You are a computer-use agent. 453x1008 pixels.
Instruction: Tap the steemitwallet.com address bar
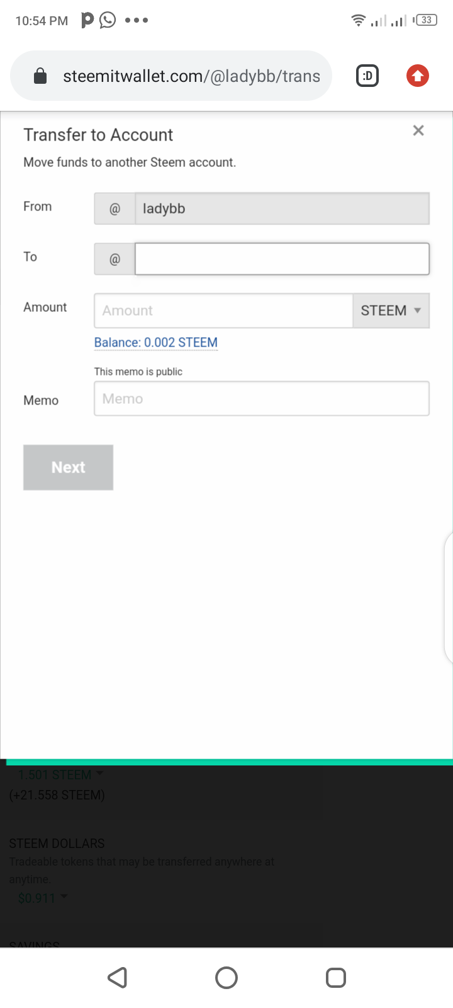(171, 76)
